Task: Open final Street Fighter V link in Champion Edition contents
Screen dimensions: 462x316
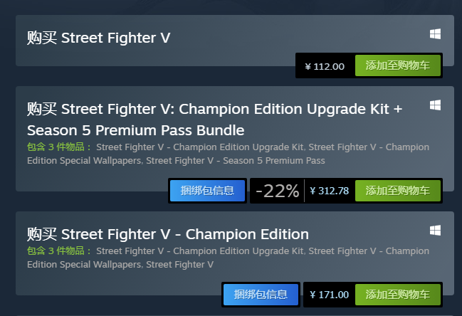Action: click(179, 265)
